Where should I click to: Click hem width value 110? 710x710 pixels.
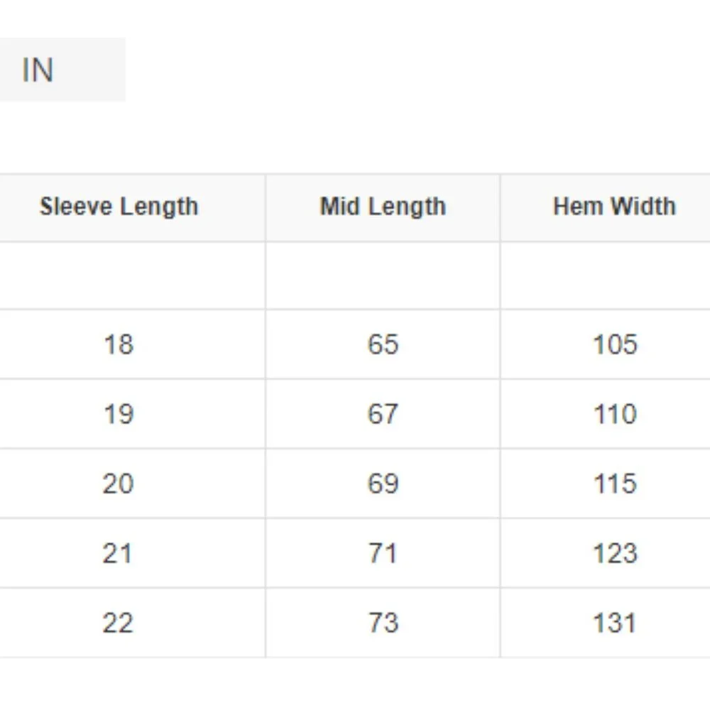[x=615, y=414]
